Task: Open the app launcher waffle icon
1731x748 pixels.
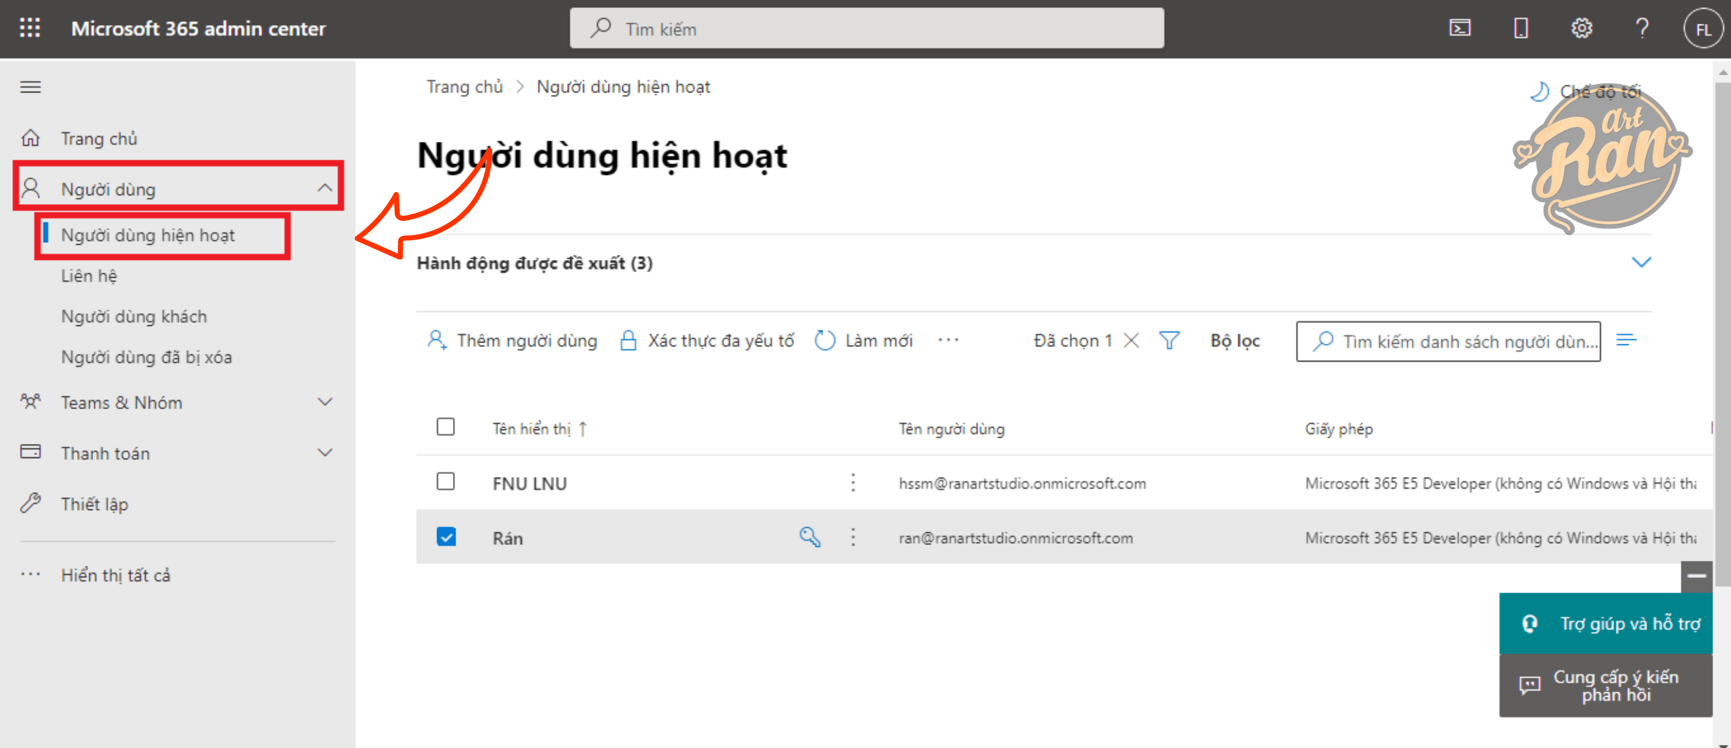Action: click(x=29, y=28)
